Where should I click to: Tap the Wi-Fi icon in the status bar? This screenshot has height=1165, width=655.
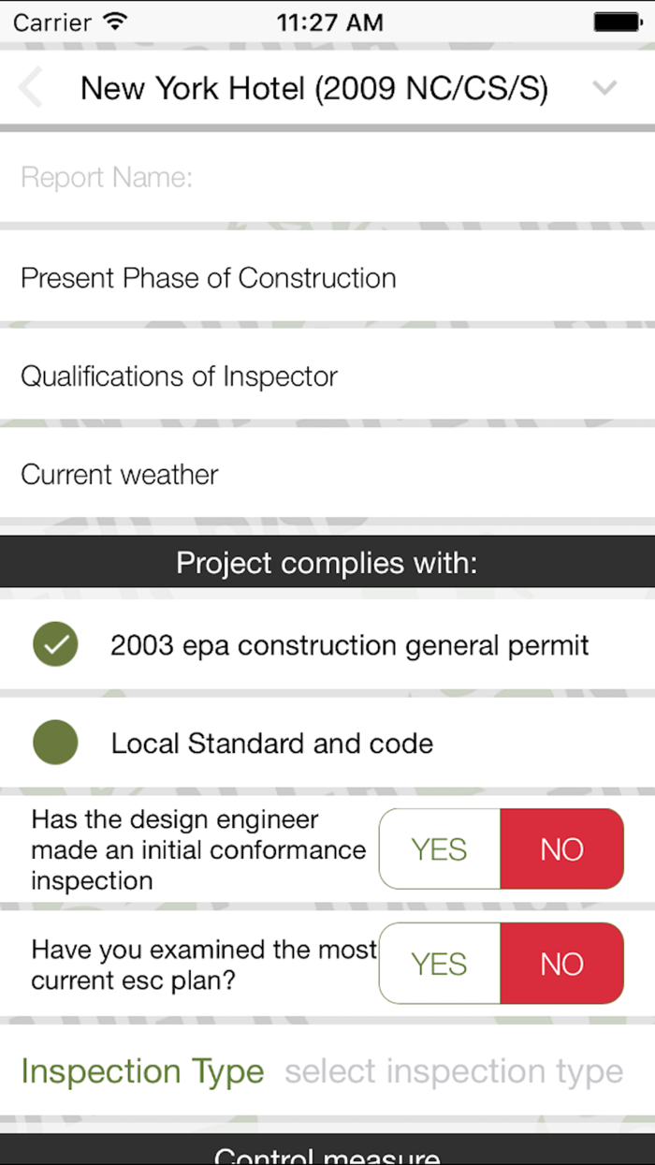click(x=112, y=22)
